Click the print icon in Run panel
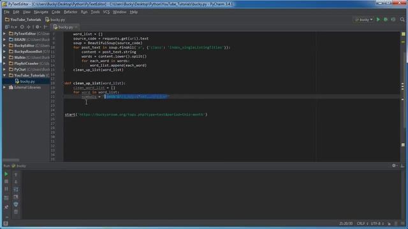408x229 pixels. [x=16, y=204]
